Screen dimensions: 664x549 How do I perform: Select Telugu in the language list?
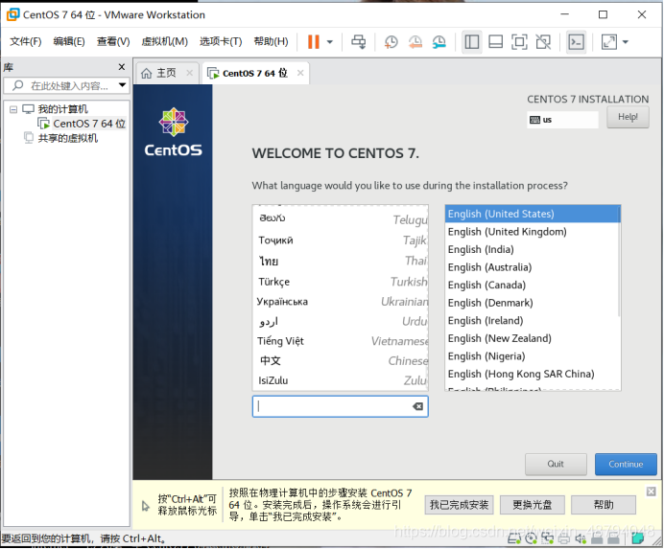[340, 218]
